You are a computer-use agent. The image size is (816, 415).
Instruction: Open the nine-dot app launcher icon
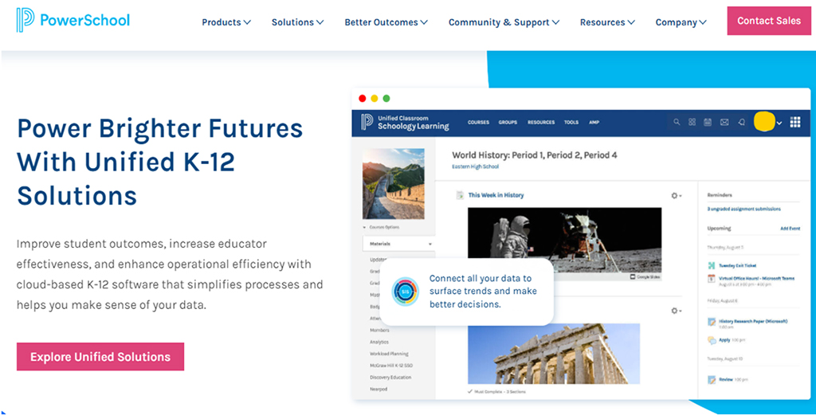[795, 122]
